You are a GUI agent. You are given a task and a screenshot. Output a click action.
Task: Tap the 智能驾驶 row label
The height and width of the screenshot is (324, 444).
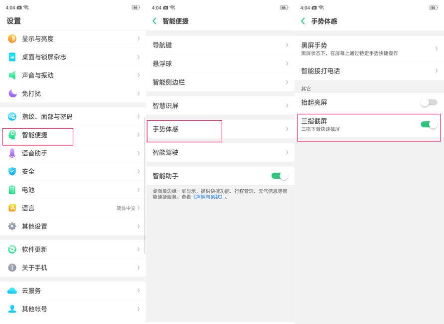click(165, 152)
